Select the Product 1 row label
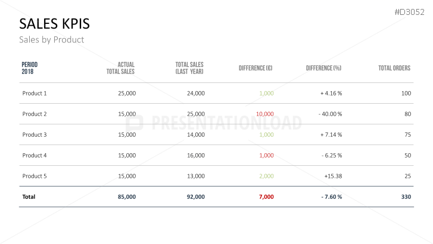Image resolution: width=433 pixels, height=244 pixels. (x=35, y=93)
